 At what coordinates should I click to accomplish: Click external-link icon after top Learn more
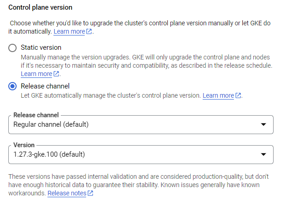pos(89,32)
